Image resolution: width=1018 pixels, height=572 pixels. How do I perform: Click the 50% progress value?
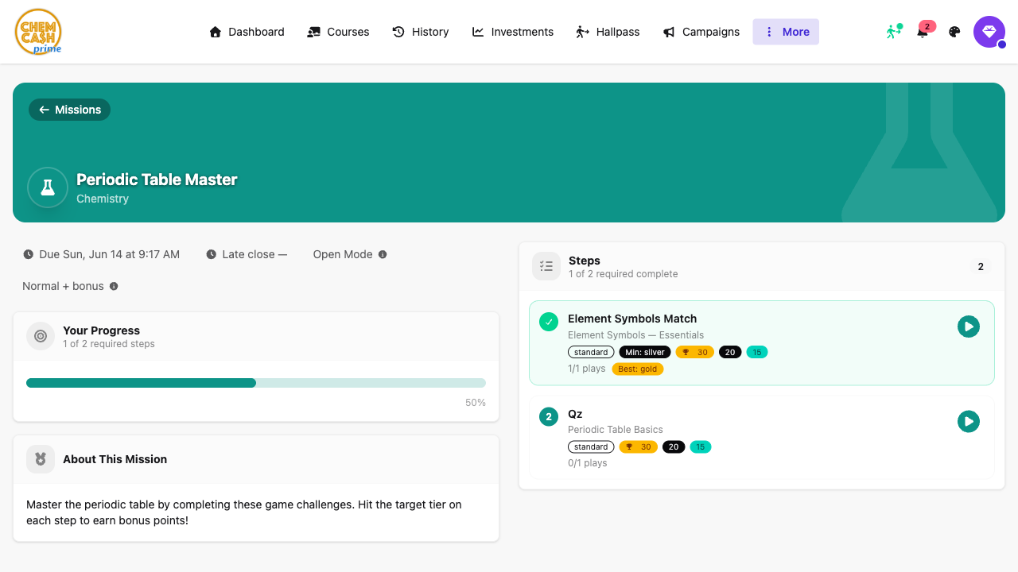coord(476,403)
